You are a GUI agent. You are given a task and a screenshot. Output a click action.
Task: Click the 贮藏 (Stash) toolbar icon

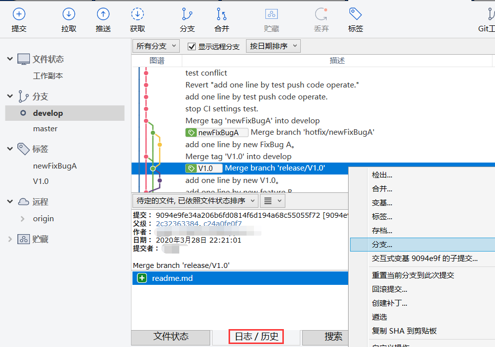click(271, 14)
